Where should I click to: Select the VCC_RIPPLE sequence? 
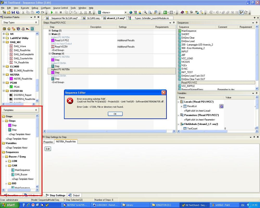[188, 86]
